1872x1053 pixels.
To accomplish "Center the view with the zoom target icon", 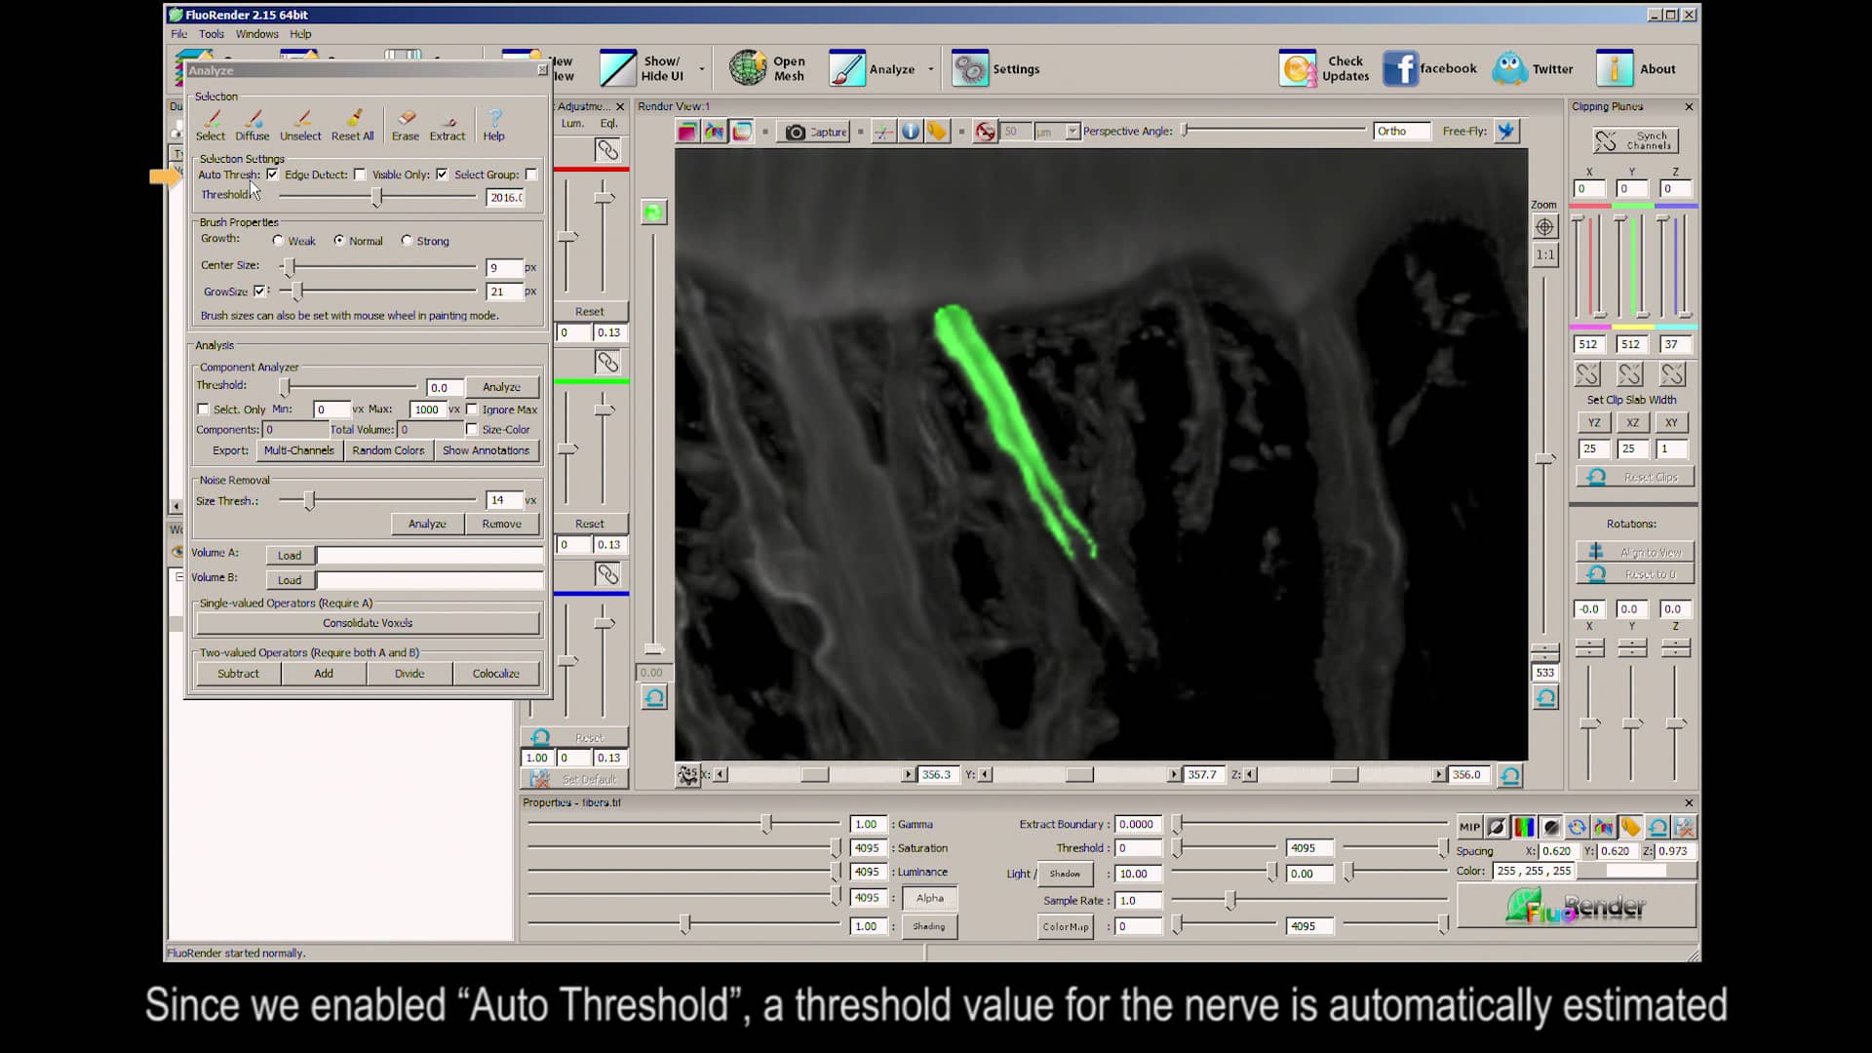I will click(1544, 227).
